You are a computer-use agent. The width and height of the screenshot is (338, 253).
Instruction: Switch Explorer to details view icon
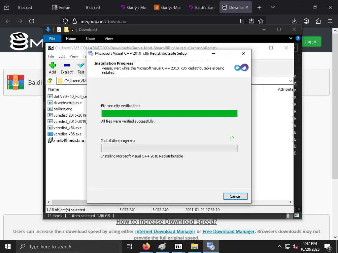tap(288, 215)
